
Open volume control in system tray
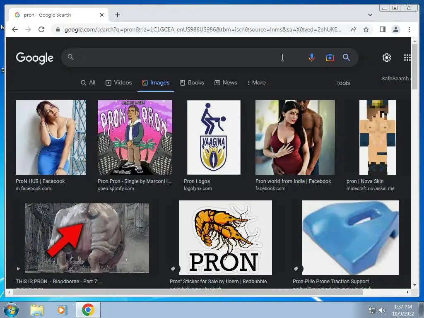pyautogui.click(x=382, y=310)
